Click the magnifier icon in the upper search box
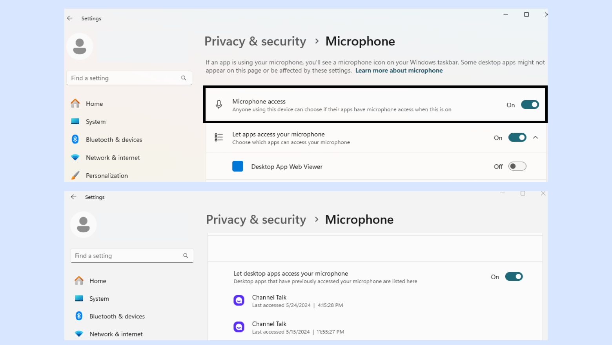Screen dimensions: 612x345 pyautogui.click(x=184, y=78)
